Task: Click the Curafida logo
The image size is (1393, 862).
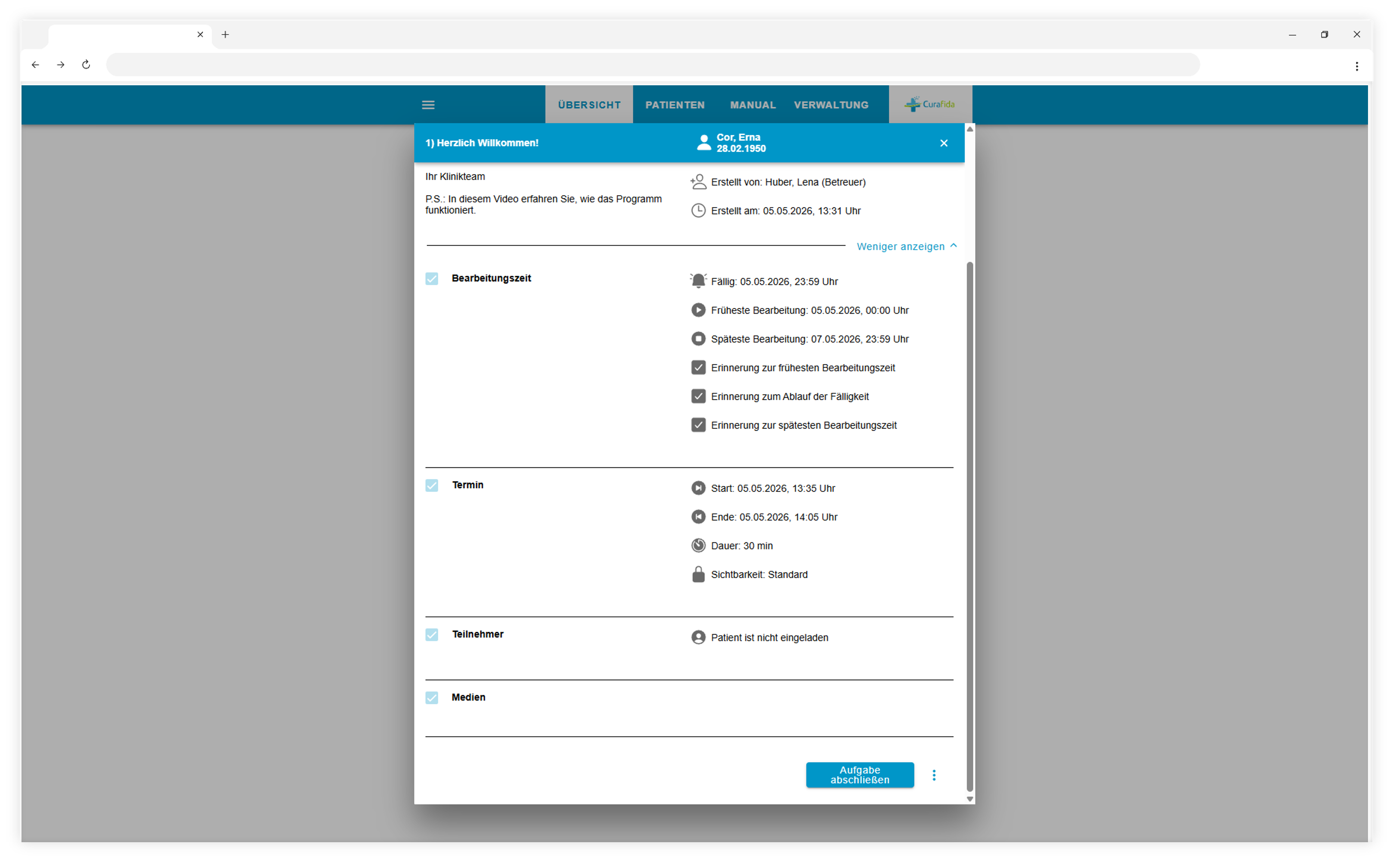Action: tap(929, 104)
